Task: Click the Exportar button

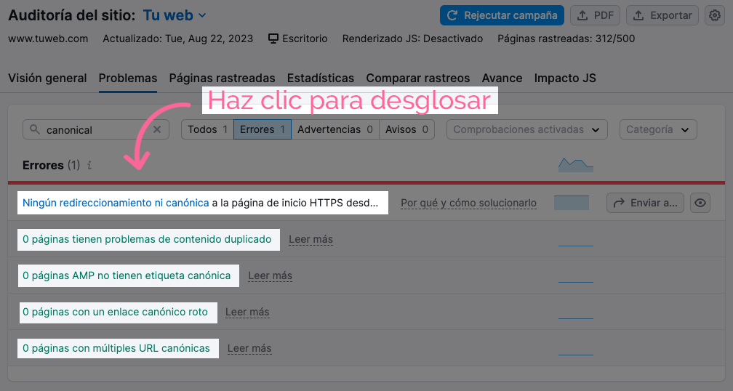Action: point(662,15)
